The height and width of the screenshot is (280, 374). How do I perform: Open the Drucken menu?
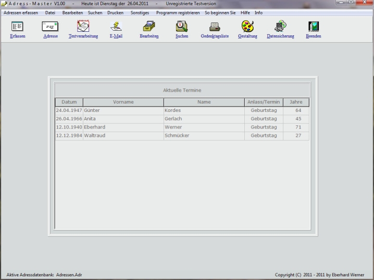[115, 12]
